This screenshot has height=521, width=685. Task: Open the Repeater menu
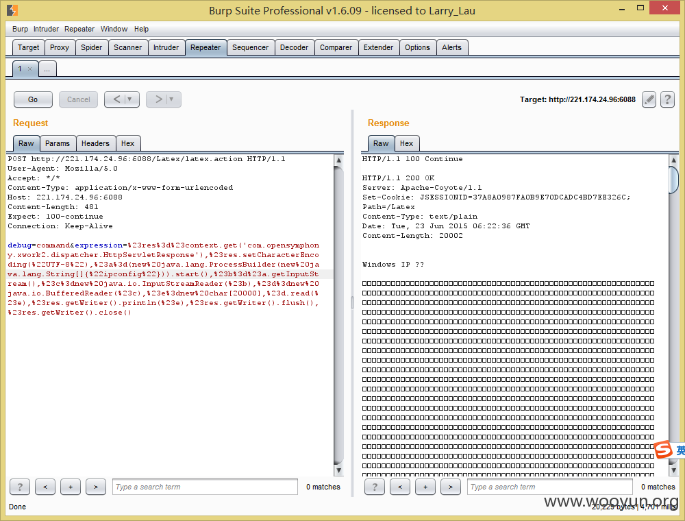[x=79, y=29]
